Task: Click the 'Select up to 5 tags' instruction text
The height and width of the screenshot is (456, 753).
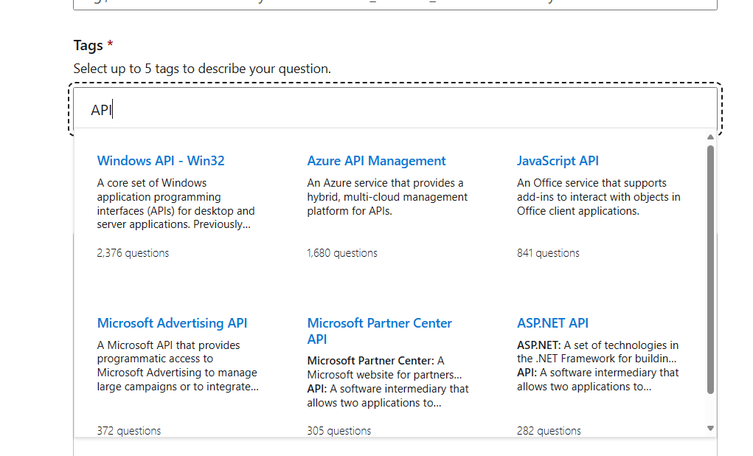Action: [202, 69]
